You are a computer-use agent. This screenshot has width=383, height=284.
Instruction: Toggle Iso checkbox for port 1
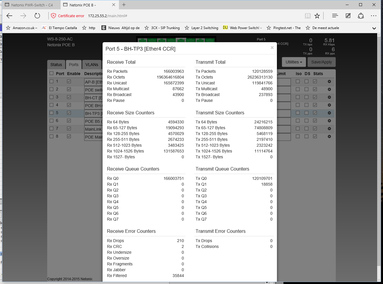(x=298, y=81)
